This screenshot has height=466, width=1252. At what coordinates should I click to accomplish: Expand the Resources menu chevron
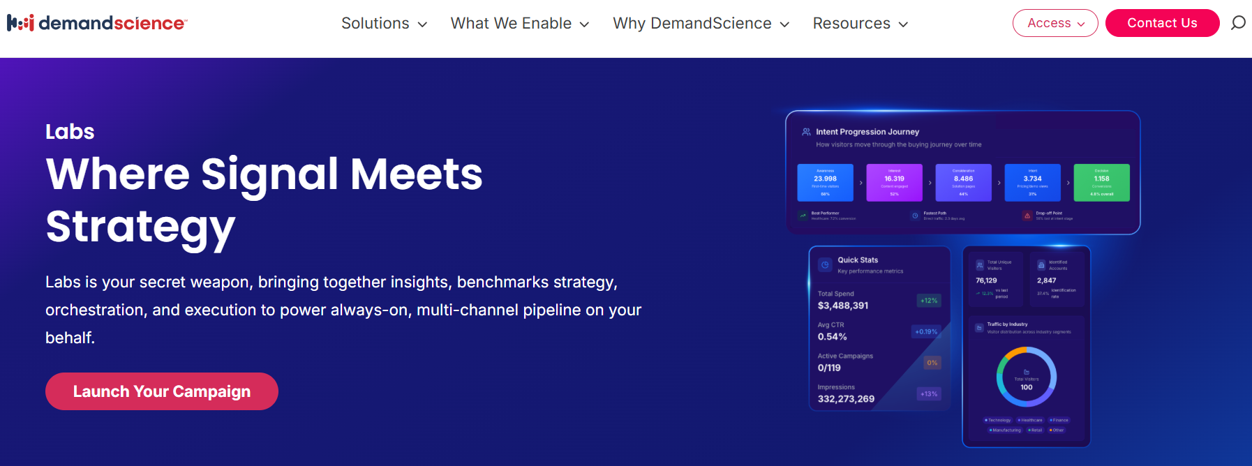coord(903,24)
